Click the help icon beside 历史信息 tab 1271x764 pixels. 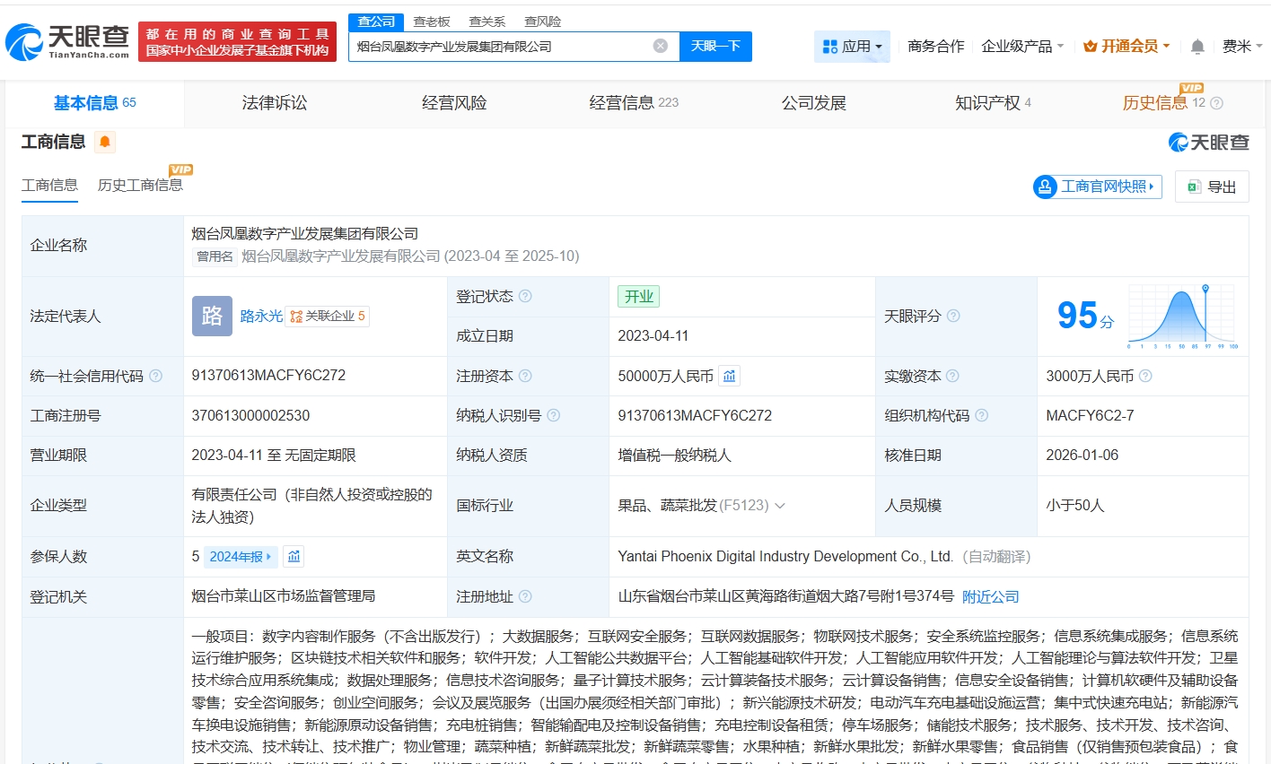pos(1217,103)
